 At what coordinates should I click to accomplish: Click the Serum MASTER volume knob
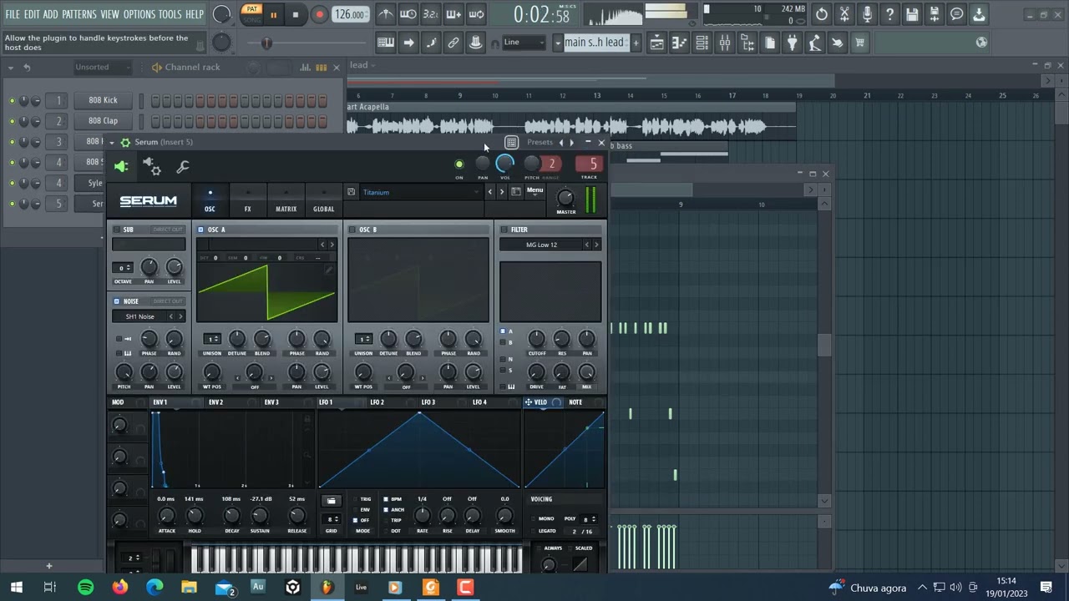566,198
